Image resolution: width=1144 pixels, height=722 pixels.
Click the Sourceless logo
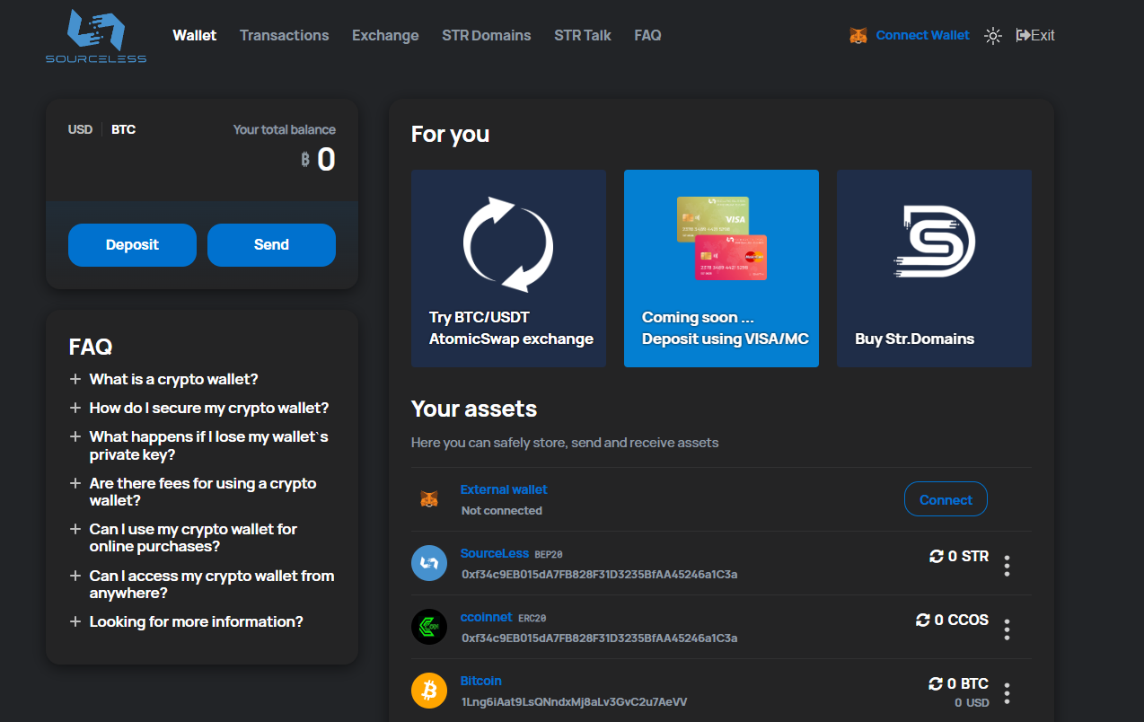pyautogui.click(x=96, y=36)
